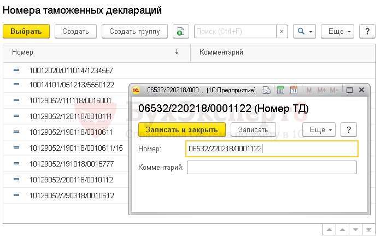The image size is (381, 237).
Task: Click the Комментарий input field in the dialog
Action: [x=272, y=167]
